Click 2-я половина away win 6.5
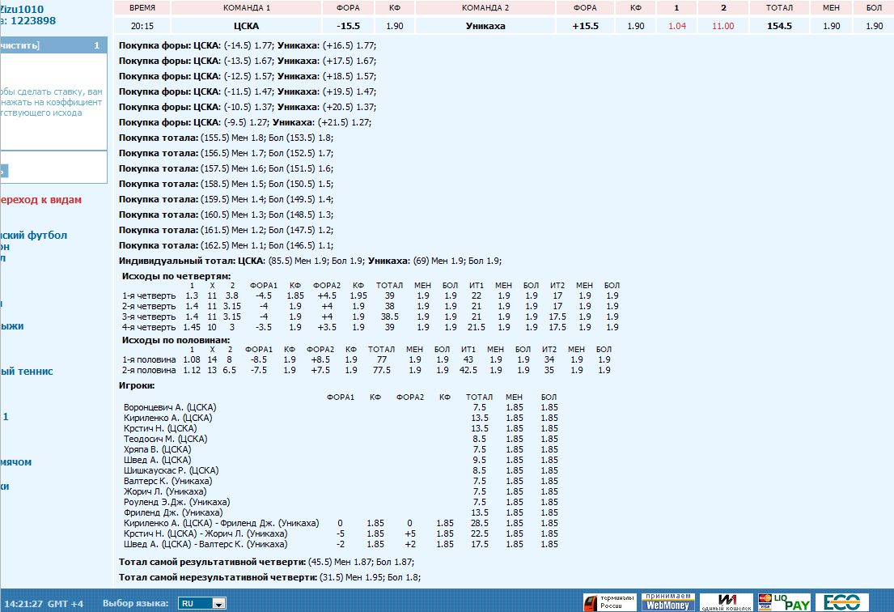894x612 pixels. (229, 370)
